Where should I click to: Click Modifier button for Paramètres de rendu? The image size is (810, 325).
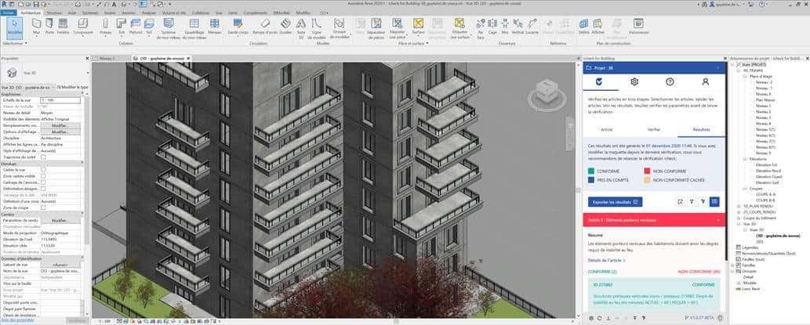[x=60, y=220]
